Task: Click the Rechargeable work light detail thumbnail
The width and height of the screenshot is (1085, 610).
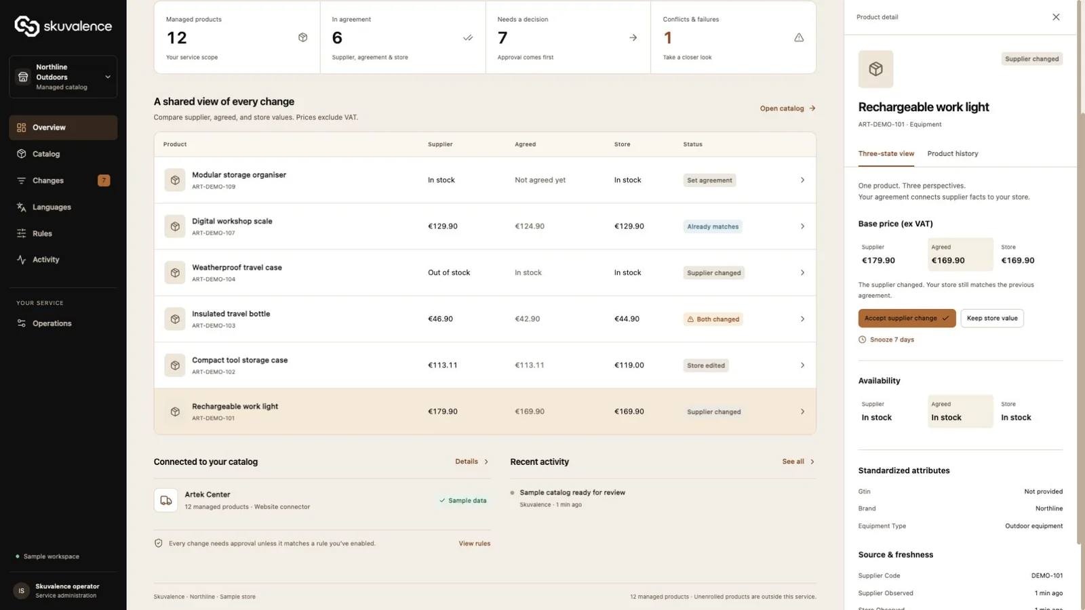Action: pyautogui.click(x=875, y=69)
